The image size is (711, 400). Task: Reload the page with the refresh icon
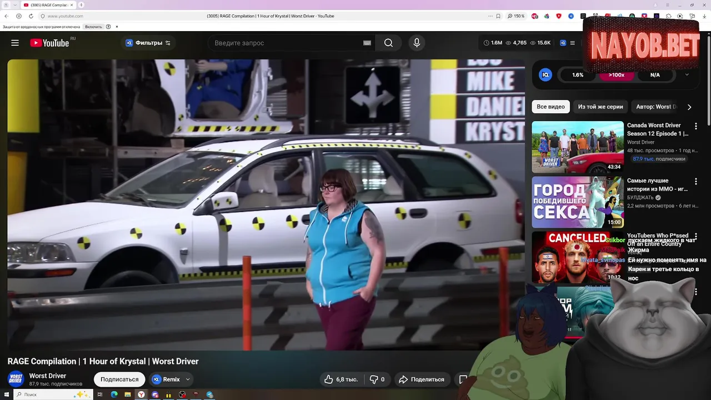pos(31,16)
